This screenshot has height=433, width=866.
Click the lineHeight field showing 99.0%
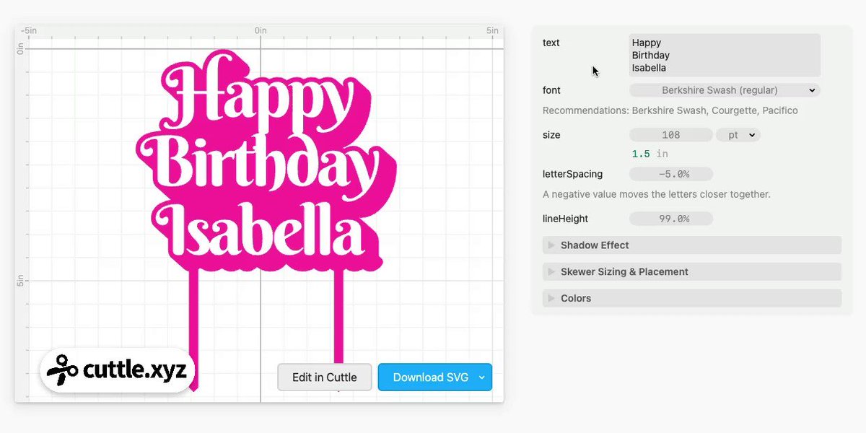pyautogui.click(x=671, y=219)
